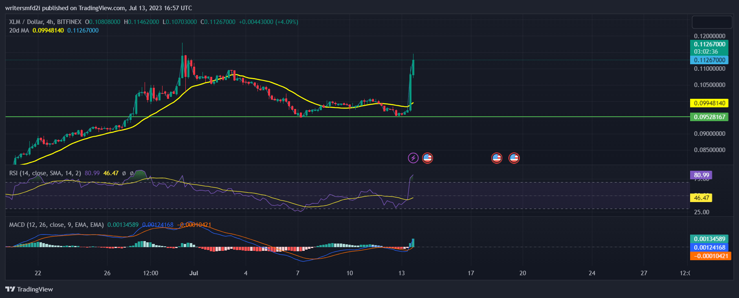Image resolution: width=739 pixels, height=298 pixels.
Task: Select the 20d MA indicator legend
Action: pos(19,30)
